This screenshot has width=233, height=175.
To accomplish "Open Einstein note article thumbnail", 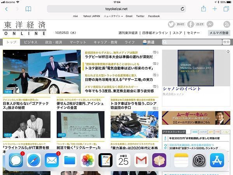I will coord(80,124).
